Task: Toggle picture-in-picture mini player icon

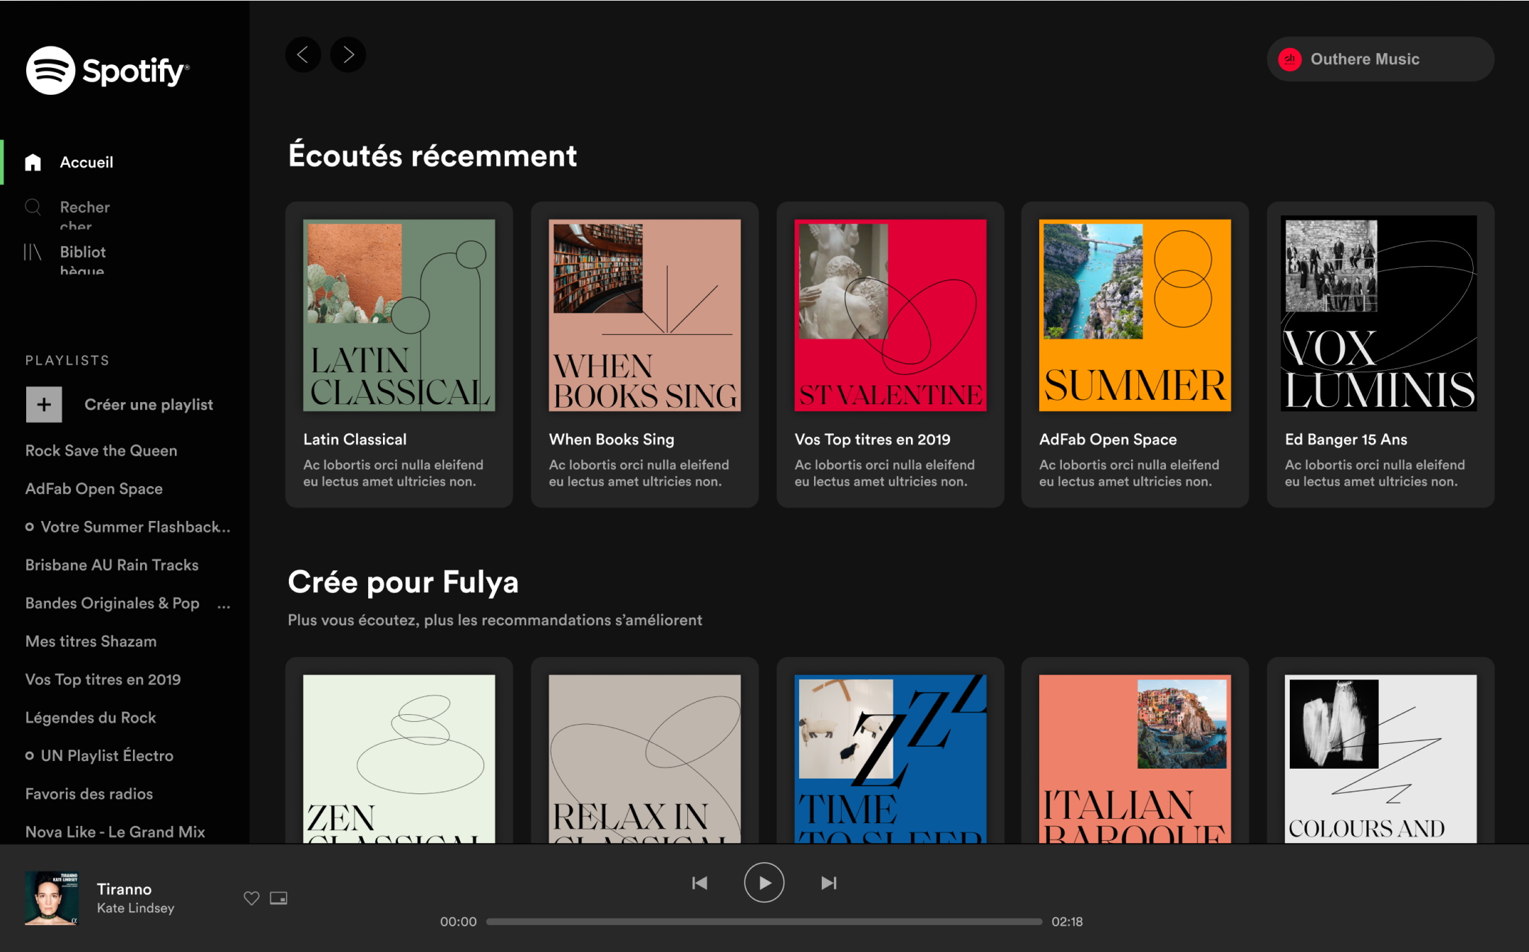Action: 279,898
